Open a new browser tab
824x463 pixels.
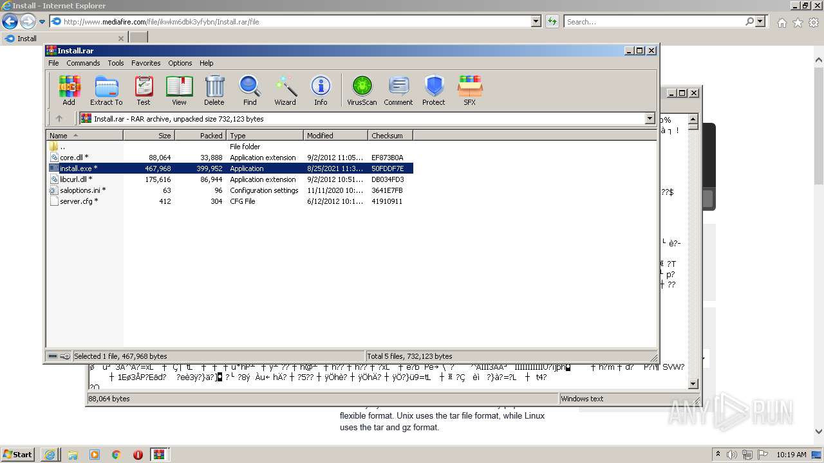point(138,38)
